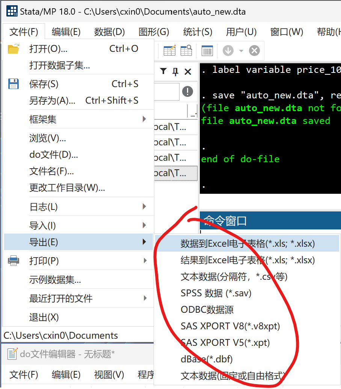341x389 pixels.
Task: Expand the dropdown arrow beside continue icon
Action: (241, 50)
